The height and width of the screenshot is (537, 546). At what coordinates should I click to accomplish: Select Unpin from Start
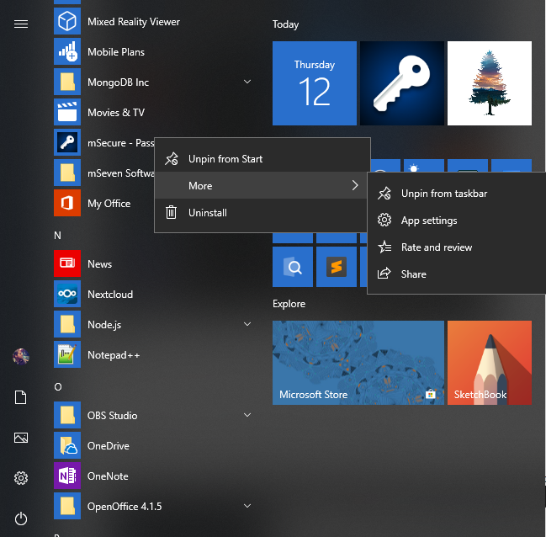click(x=262, y=159)
